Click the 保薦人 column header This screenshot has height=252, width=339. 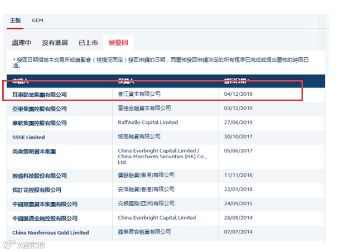tap(126, 81)
